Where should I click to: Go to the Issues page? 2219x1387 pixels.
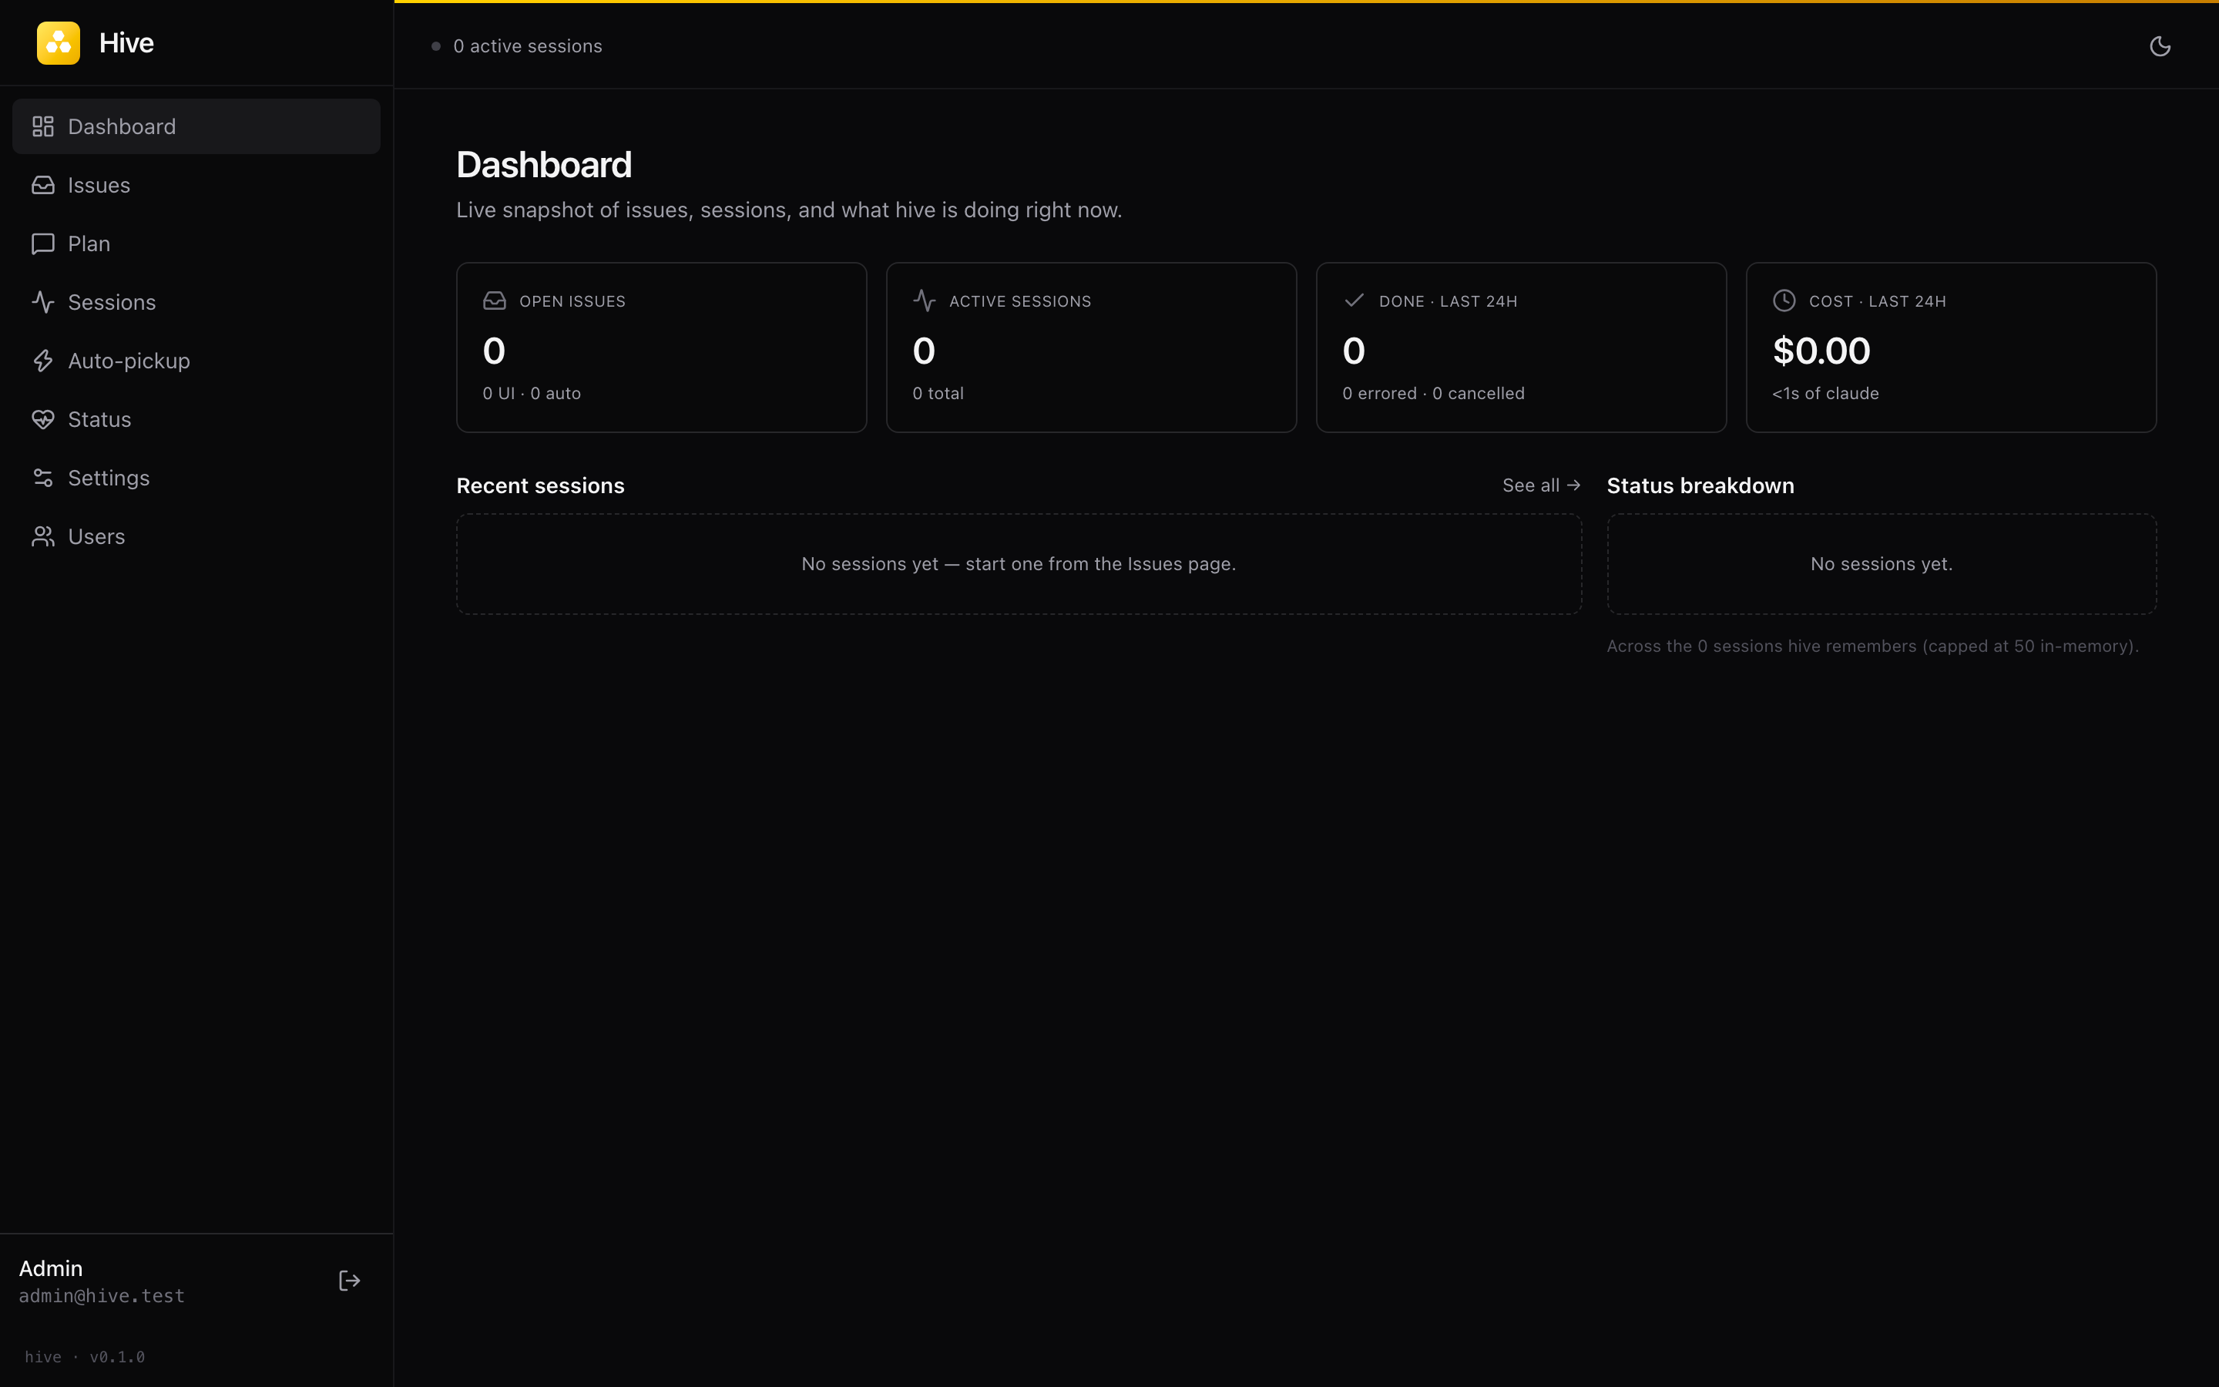196,185
